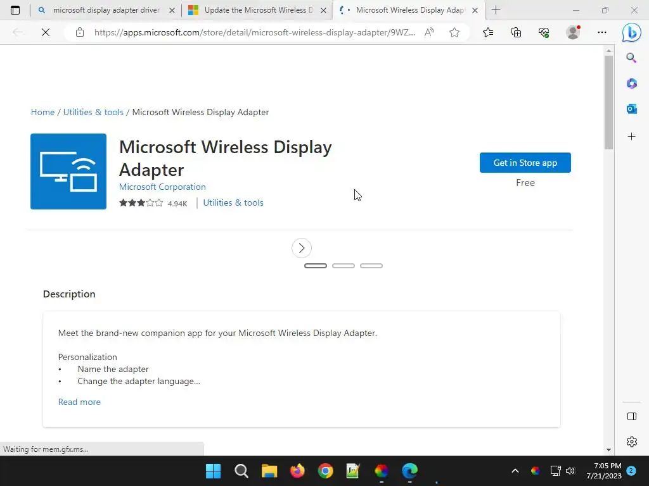The height and width of the screenshot is (486, 649).
Task: Open volume control tray icon
Action: [570, 471]
